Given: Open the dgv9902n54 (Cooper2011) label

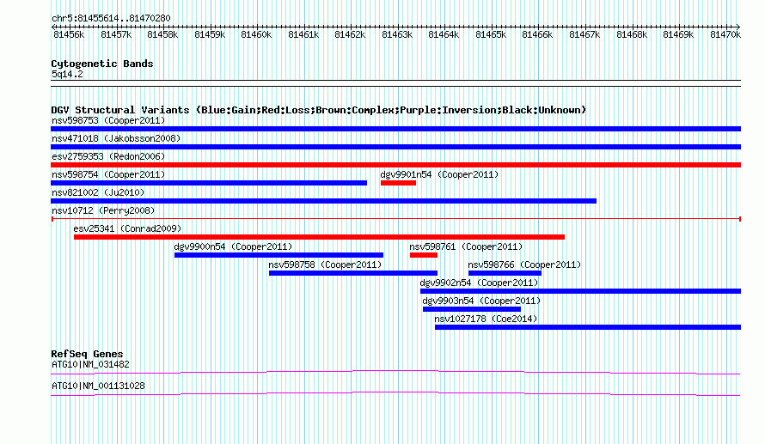Looking at the screenshot, I should 479,283.
